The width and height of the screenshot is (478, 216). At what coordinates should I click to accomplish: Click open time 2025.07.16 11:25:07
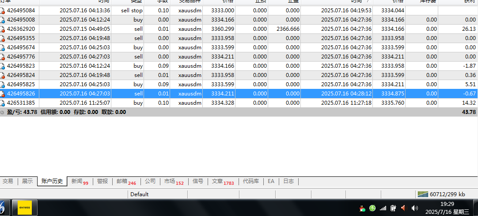point(85,103)
